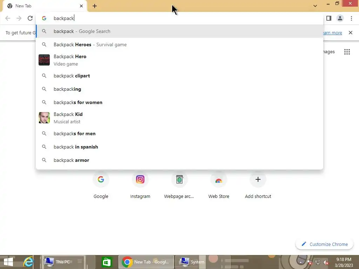The width and height of the screenshot is (359, 269).
Task: Select the Backpack Hero video game suggestion
Action: point(179,60)
